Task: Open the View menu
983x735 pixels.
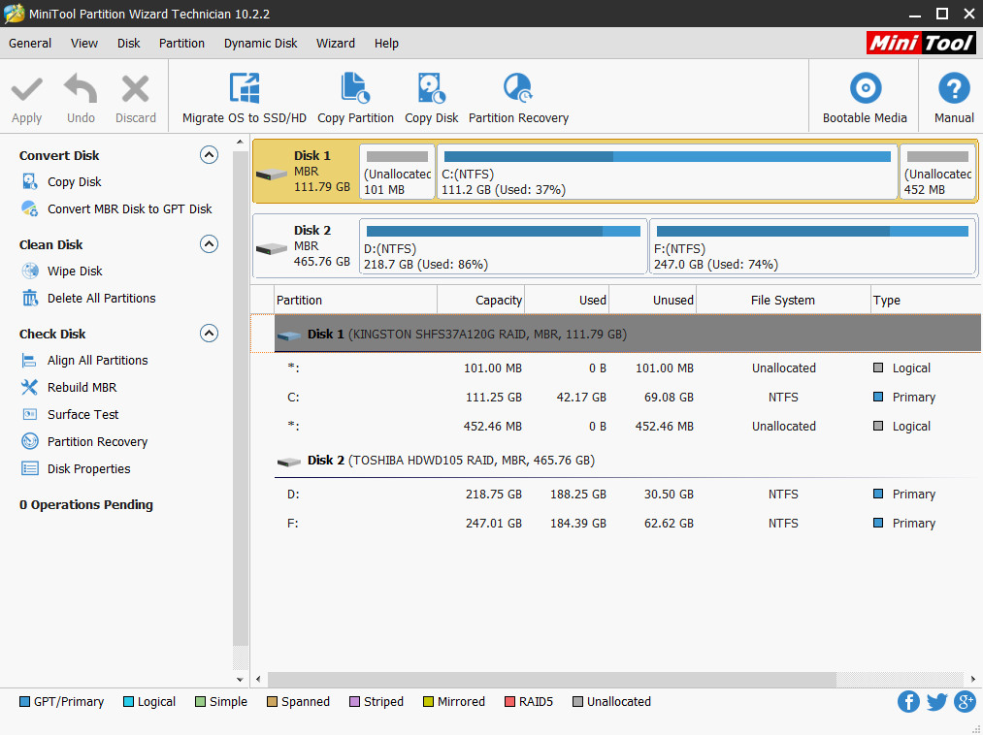Action: tap(84, 44)
